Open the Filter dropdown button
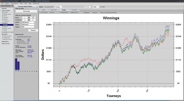This screenshot has height=101, width=184. (96, 7)
